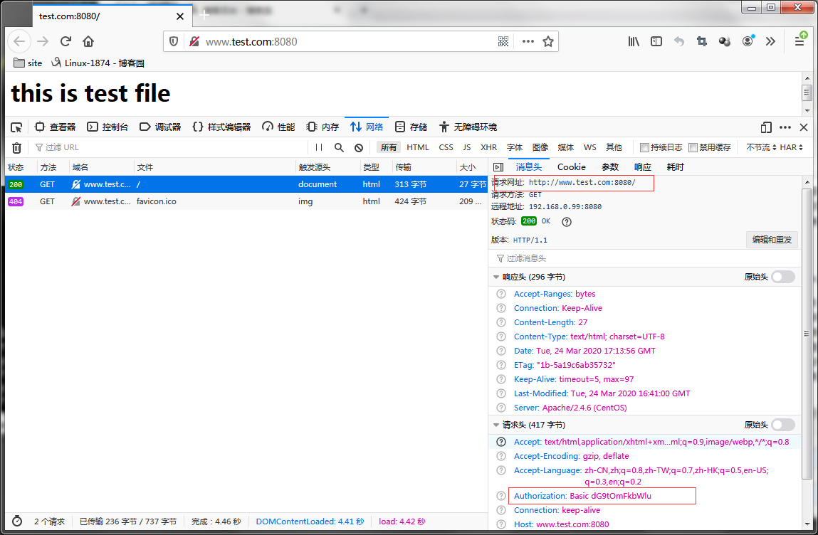
Task: Open page actions three-dot menu
Action: [x=528, y=42]
